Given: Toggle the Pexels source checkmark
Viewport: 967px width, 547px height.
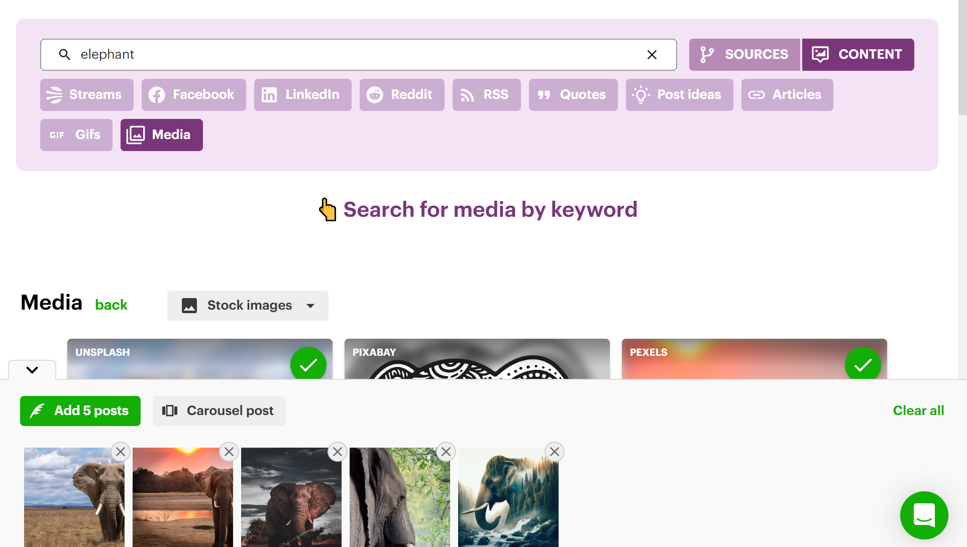Looking at the screenshot, I should (x=863, y=364).
